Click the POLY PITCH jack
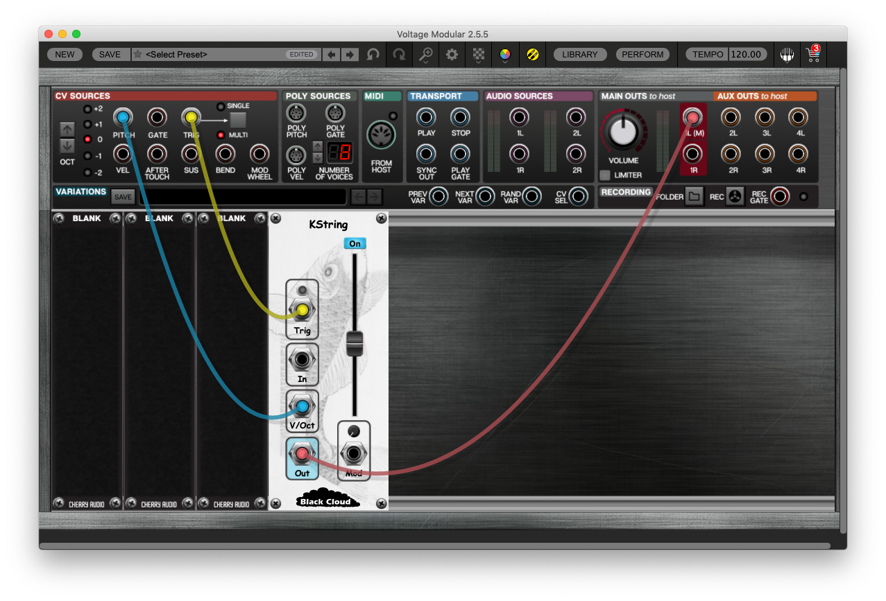Viewport: 886px width, 601px height. (296, 114)
